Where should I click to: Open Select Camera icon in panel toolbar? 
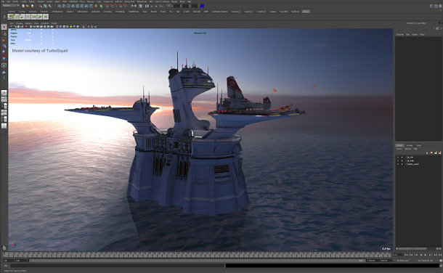(x=12, y=27)
